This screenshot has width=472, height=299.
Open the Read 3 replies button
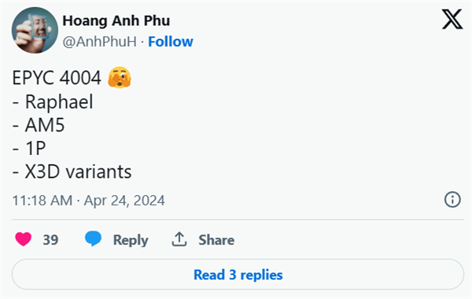(x=238, y=275)
